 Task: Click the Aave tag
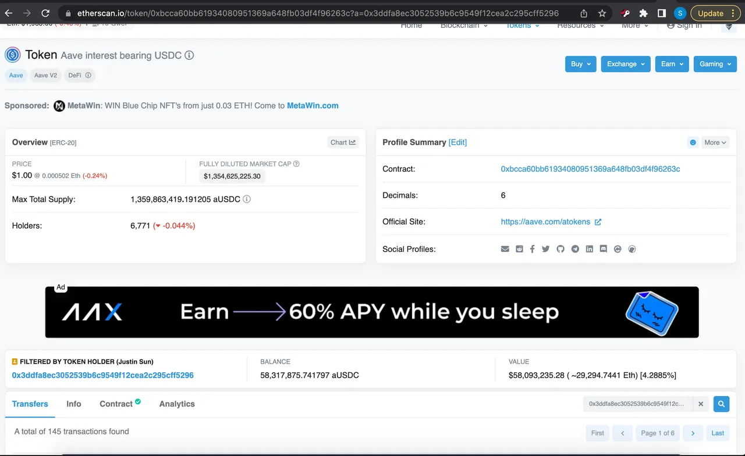(x=16, y=75)
